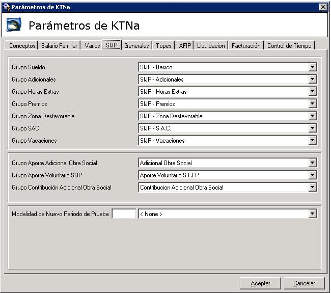Click the Parámetros de KTNa header icon

click(x=14, y=25)
